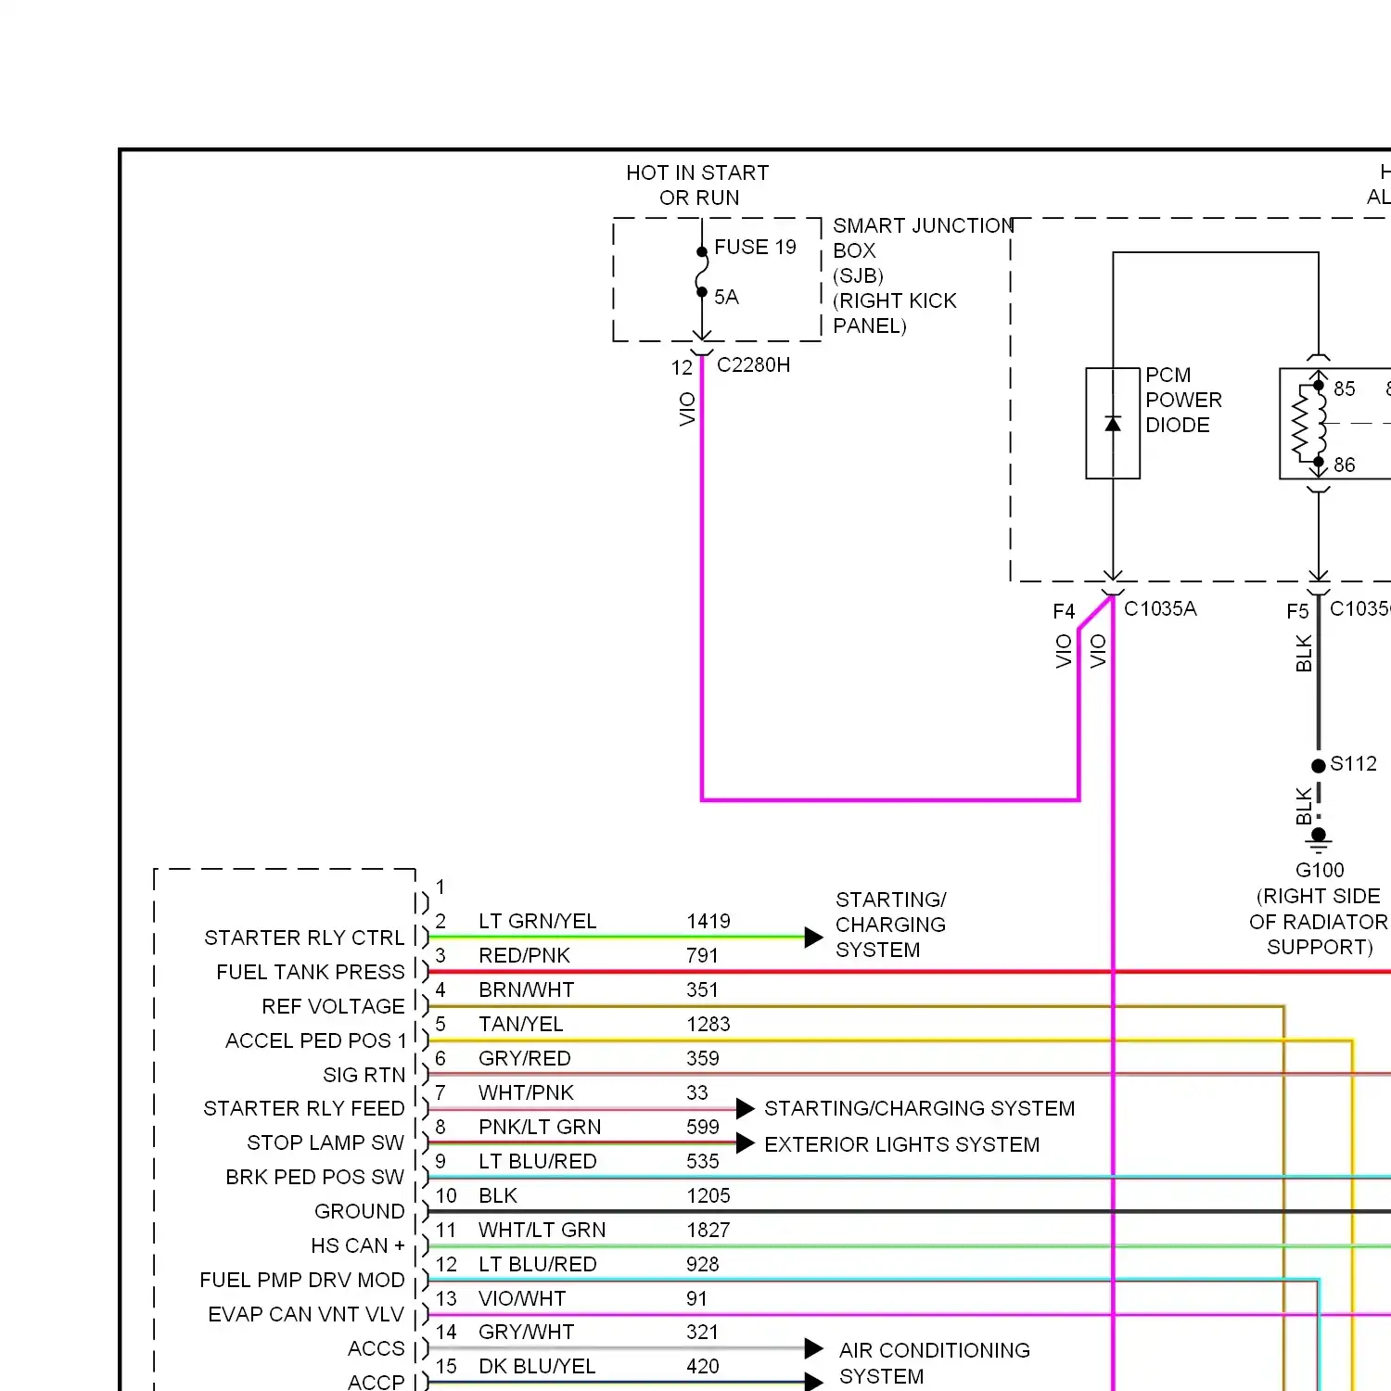The image size is (1391, 1391).
Task: Select connector label C1035A
Action: pos(1160,609)
